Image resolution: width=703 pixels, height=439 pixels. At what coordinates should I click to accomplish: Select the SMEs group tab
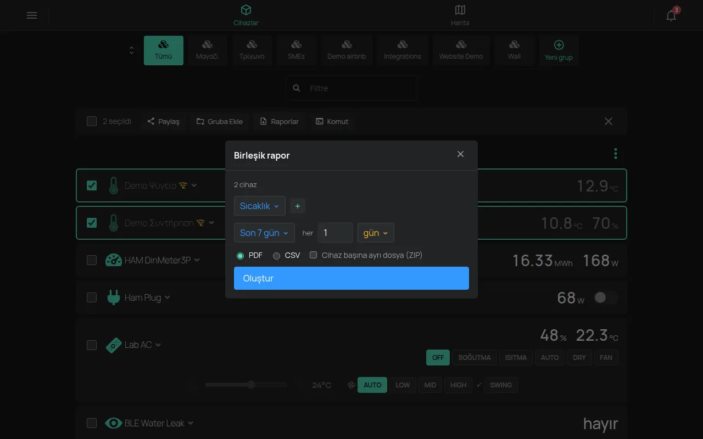coord(296,50)
